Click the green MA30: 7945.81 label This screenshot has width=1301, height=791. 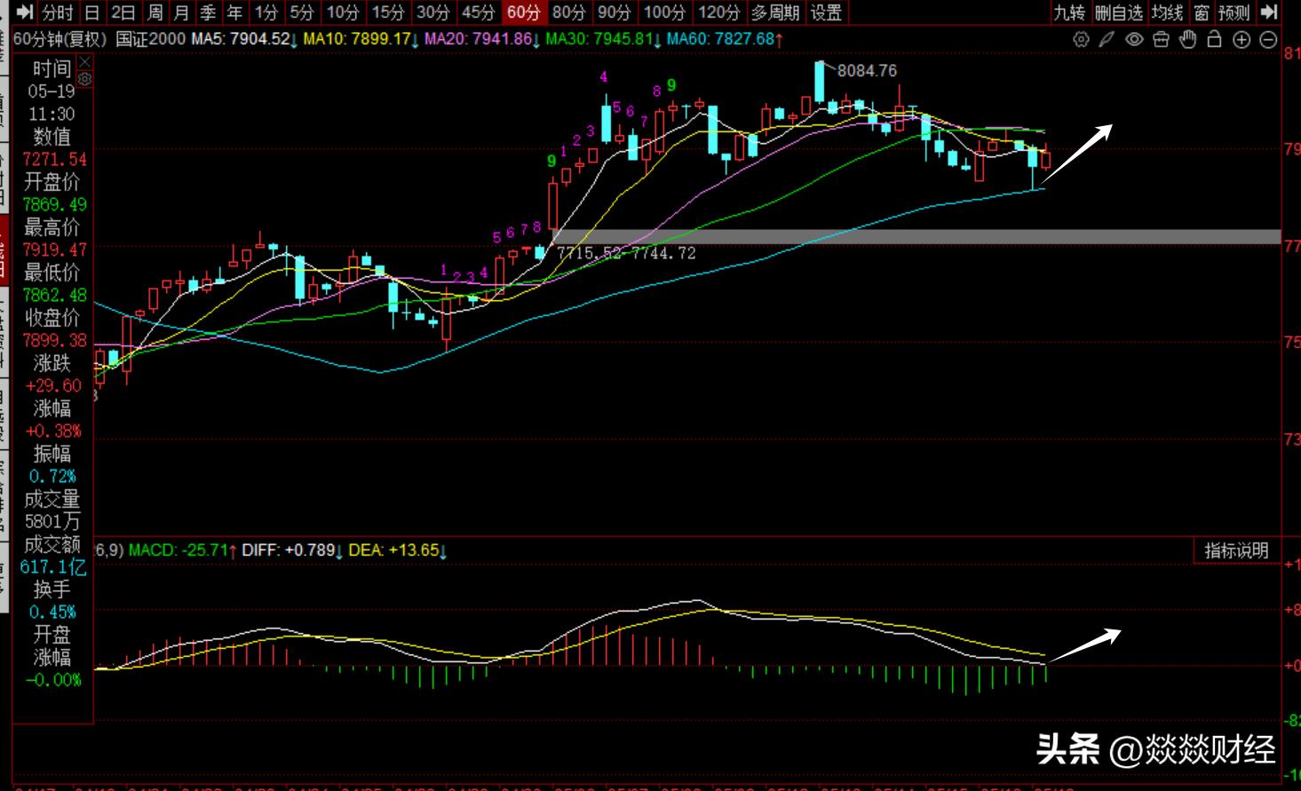pyautogui.click(x=603, y=39)
